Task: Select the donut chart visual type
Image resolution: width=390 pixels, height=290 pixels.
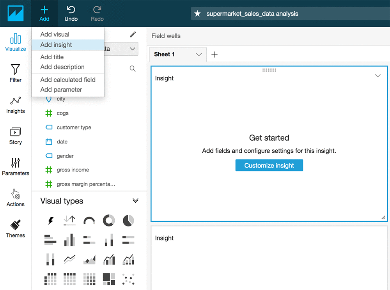Action: coord(109,220)
